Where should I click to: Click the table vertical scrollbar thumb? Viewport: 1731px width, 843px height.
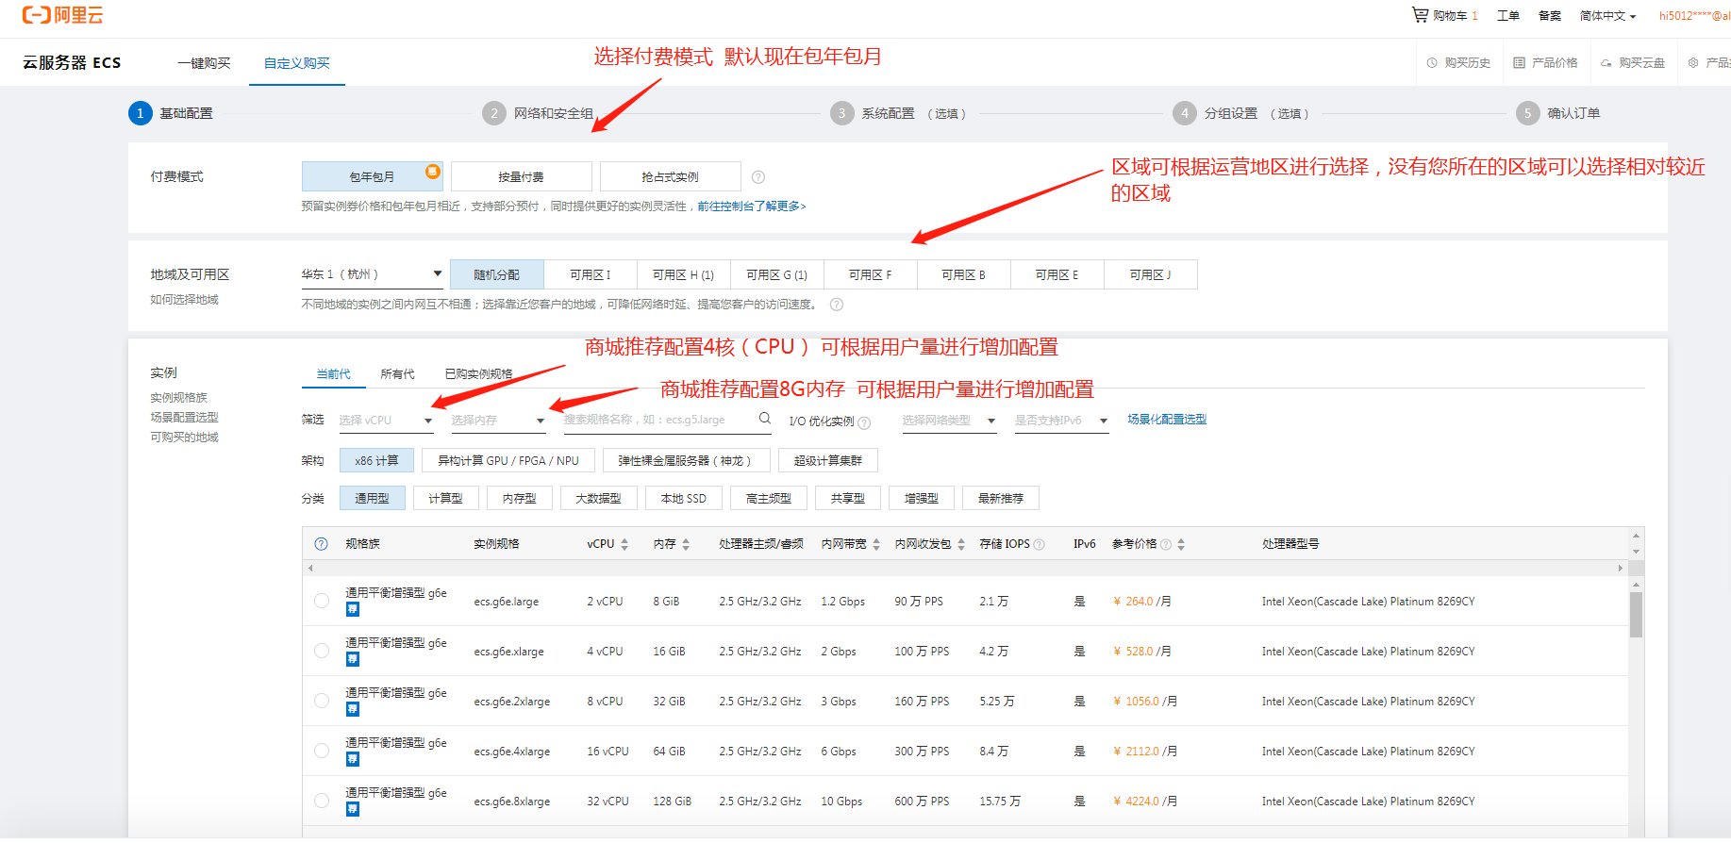[x=1636, y=614]
